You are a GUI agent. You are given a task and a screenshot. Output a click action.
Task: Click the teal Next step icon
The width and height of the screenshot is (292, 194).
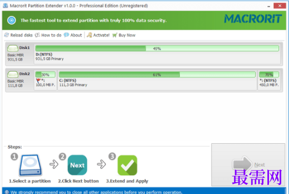77,165
